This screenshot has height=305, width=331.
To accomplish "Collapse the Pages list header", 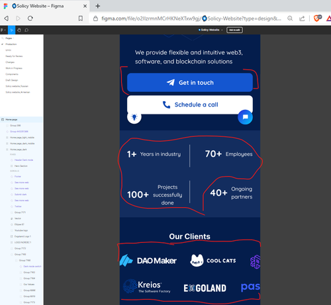I will pyautogui.click(x=9, y=38).
